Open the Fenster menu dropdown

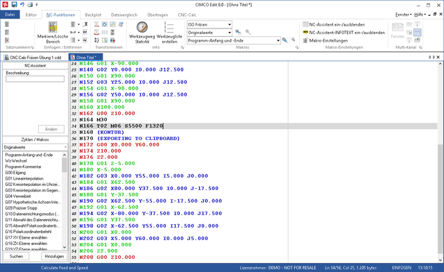[x=403, y=15]
